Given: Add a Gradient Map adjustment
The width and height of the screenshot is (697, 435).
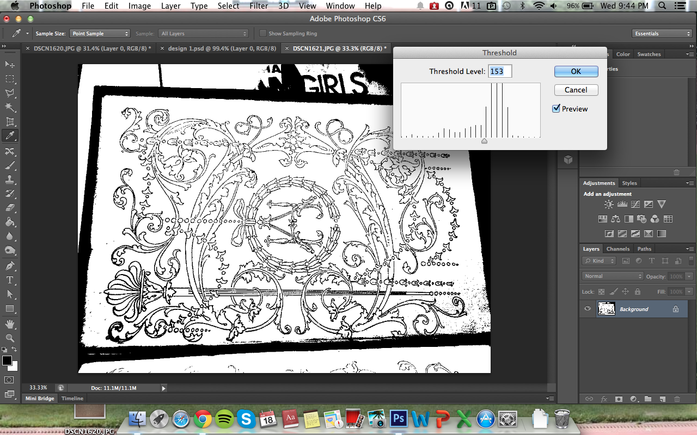Looking at the screenshot, I should (662, 233).
